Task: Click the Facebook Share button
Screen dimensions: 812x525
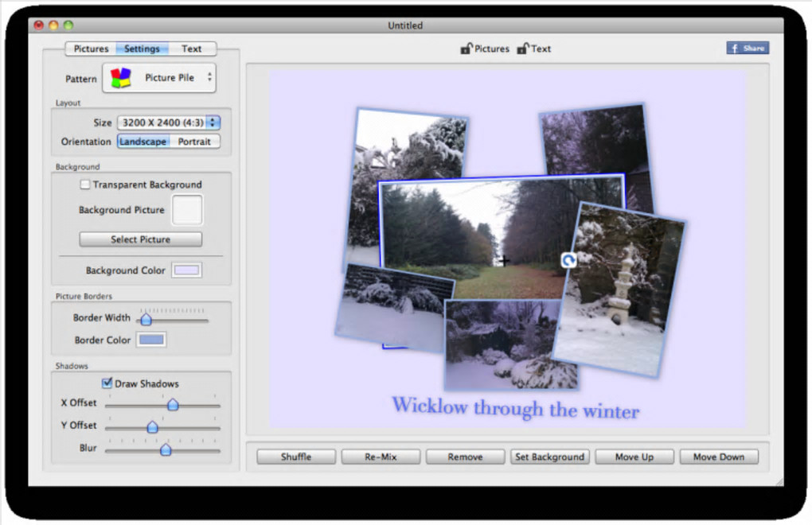Action: point(748,48)
